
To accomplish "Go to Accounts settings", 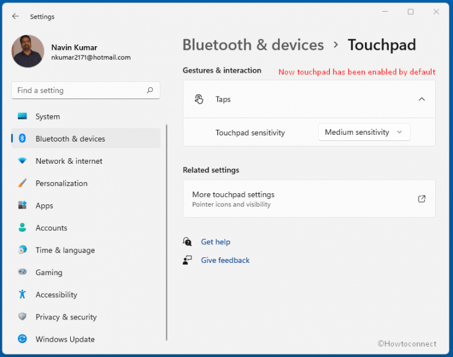I will 86,228.
